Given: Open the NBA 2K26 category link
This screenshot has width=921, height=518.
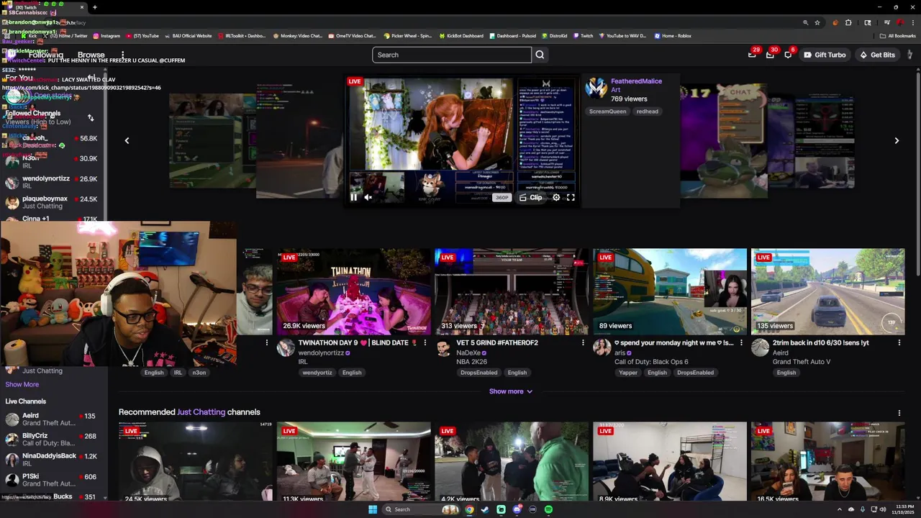Looking at the screenshot, I should click(471, 362).
